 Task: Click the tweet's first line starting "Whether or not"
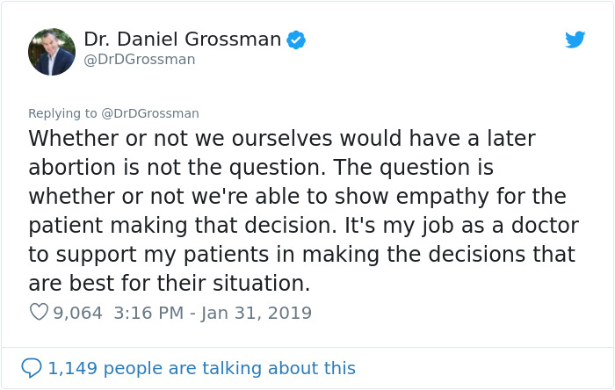click(x=281, y=139)
